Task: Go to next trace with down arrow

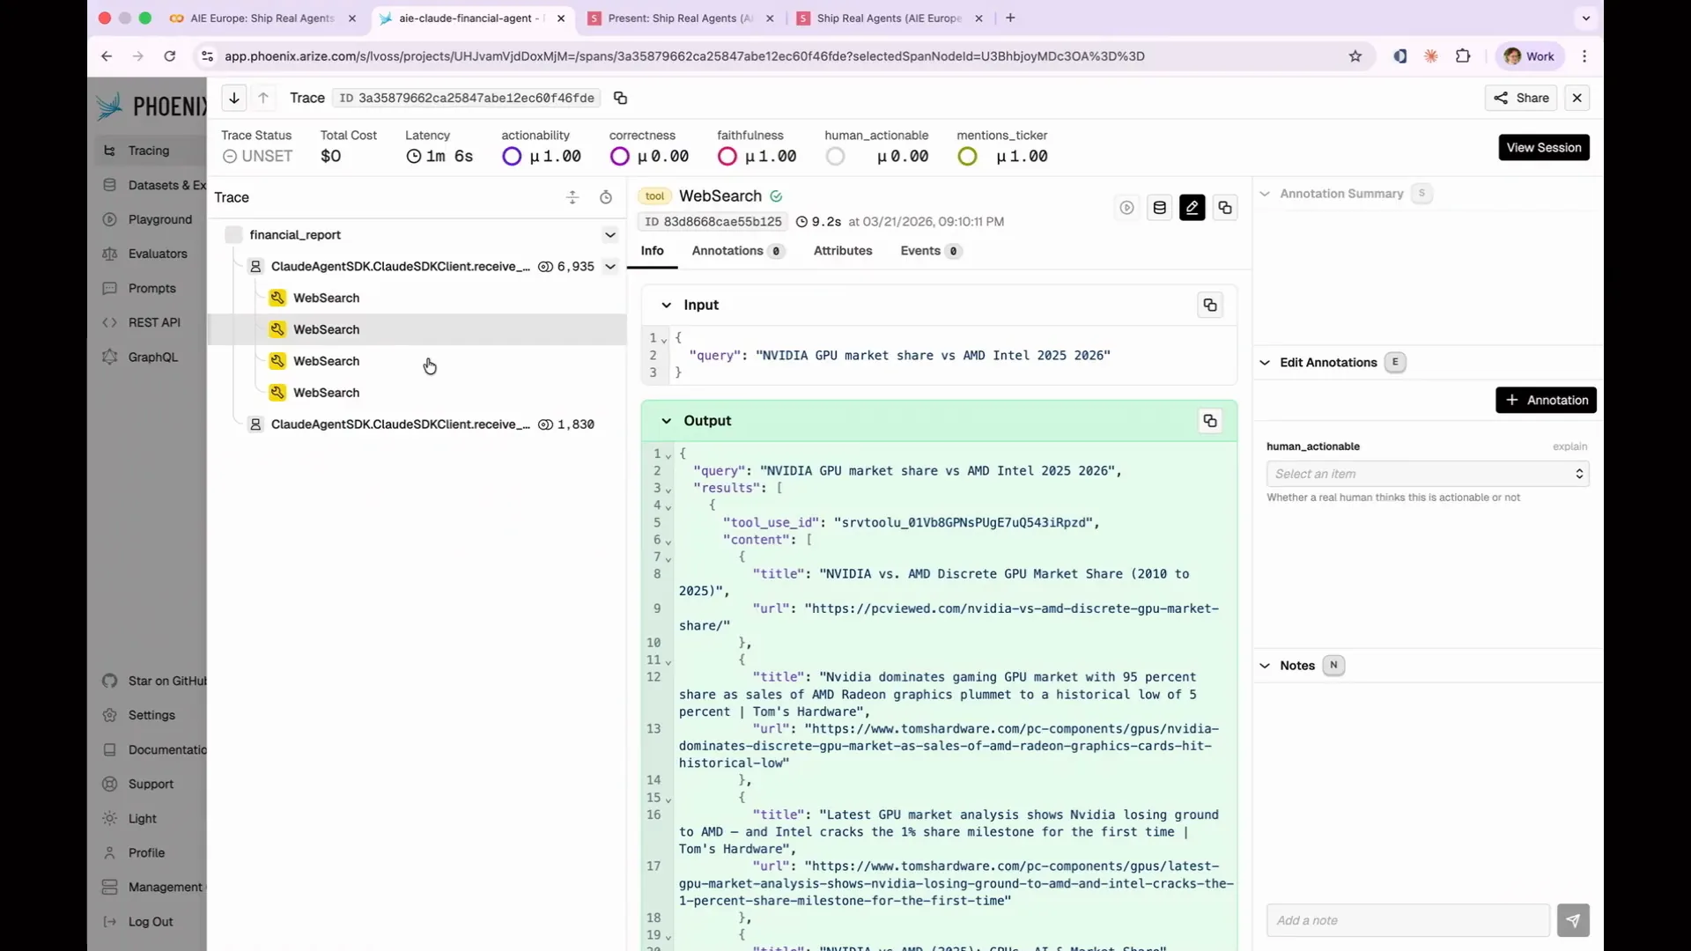Action: 234,98
